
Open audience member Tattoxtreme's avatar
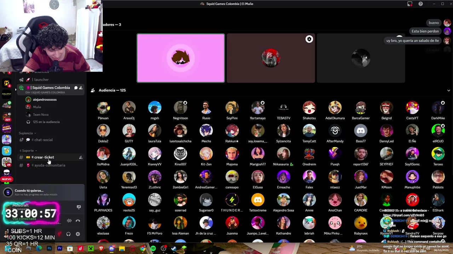click(x=258, y=200)
